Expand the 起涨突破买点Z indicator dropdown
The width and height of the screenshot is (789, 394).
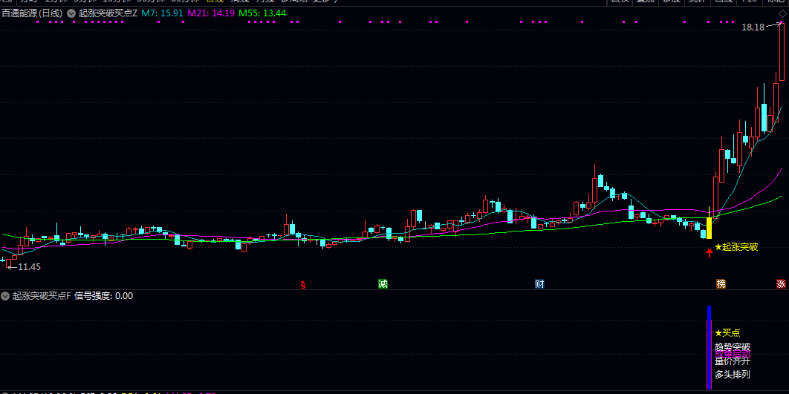pos(71,13)
